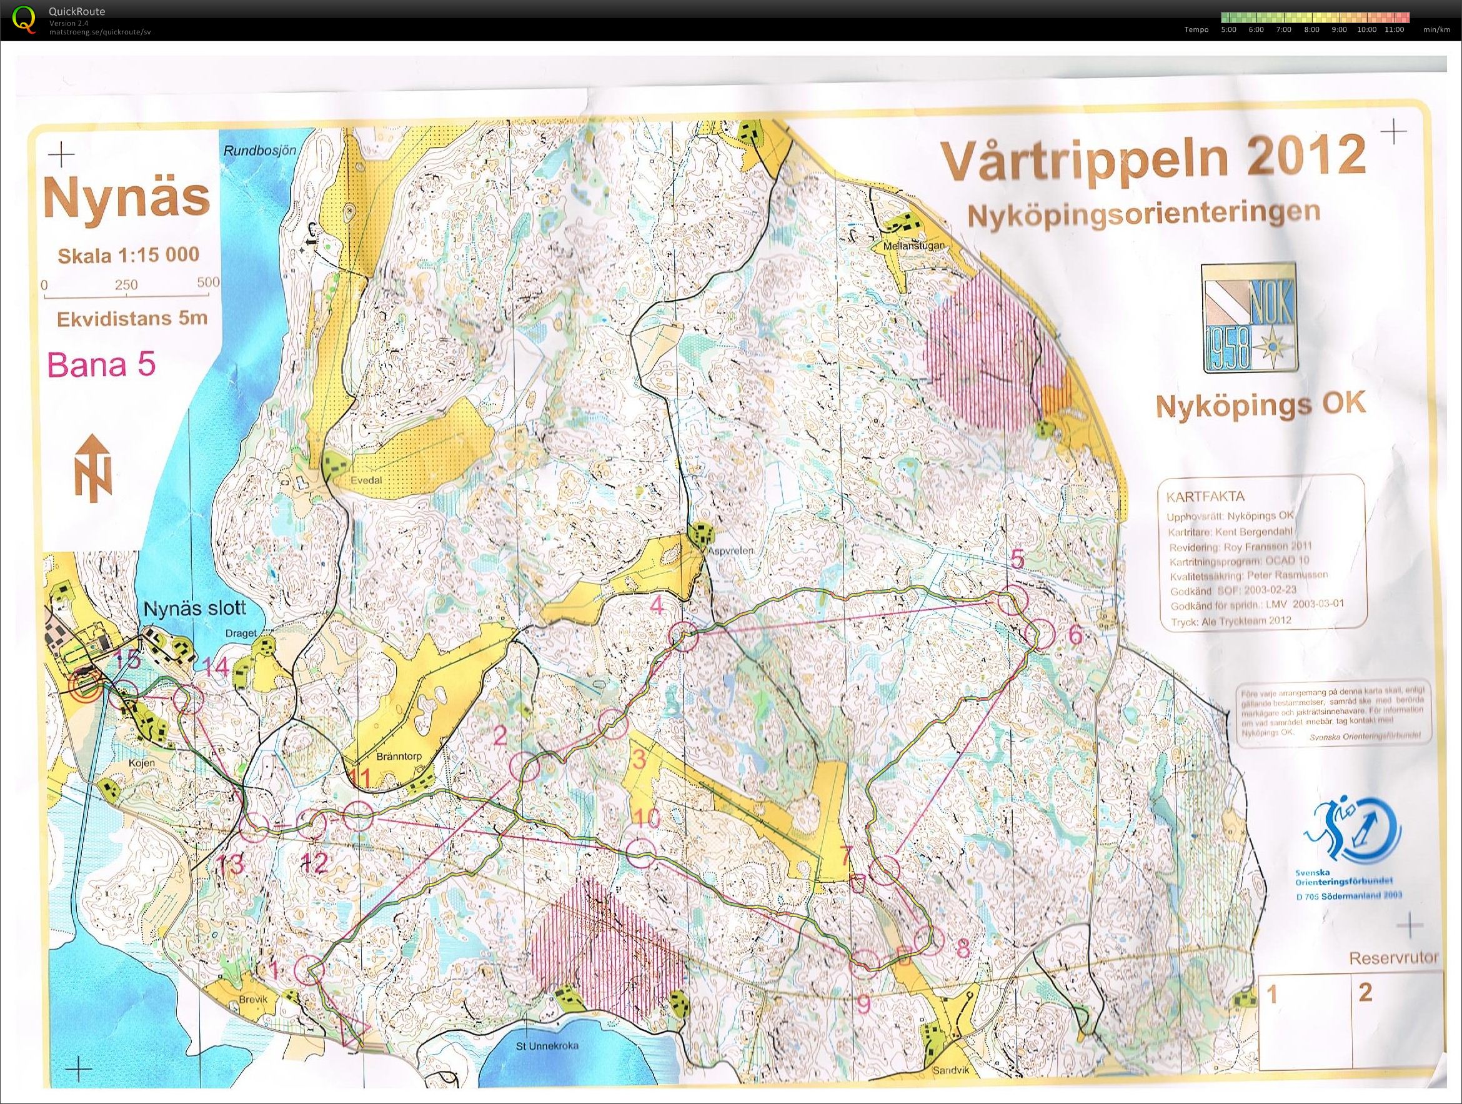
Task: Select control circle 4 on the map
Action: point(684,637)
